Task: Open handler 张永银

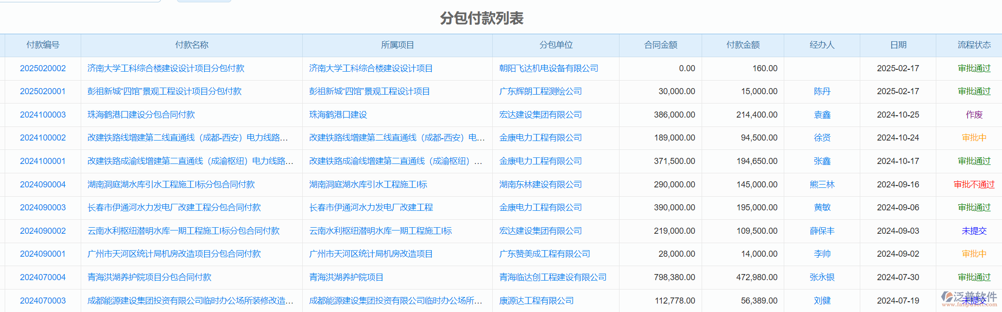Action: pyautogui.click(x=822, y=277)
